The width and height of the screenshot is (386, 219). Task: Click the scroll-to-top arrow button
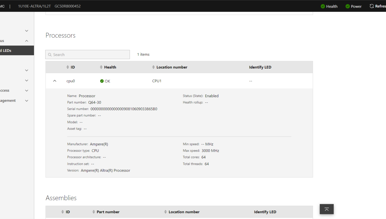(x=327, y=209)
